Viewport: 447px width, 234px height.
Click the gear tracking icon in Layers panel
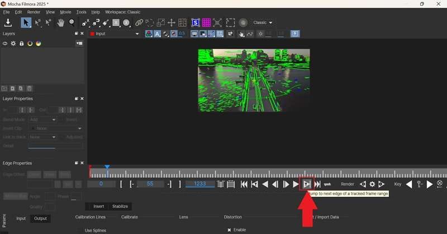pyautogui.click(x=13, y=43)
